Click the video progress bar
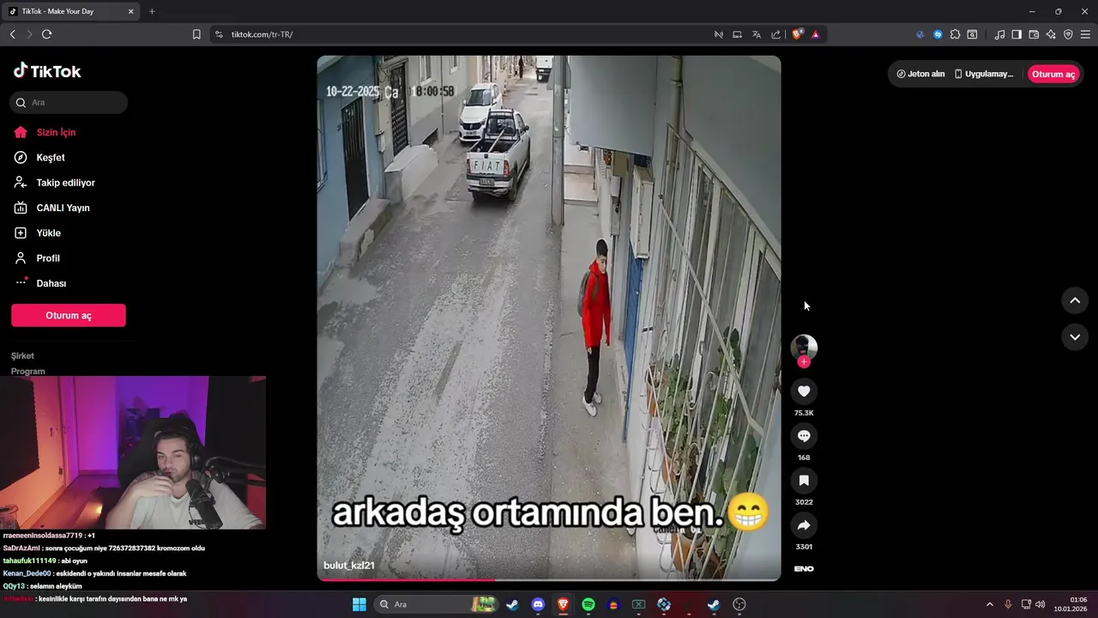The height and width of the screenshot is (618, 1098). coord(549,579)
